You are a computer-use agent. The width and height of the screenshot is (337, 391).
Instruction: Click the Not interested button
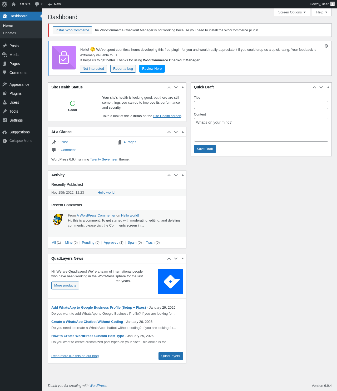tap(93, 69)
